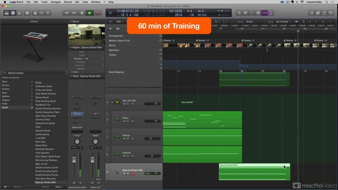The width and height of the screenshot is (338, 190).
Task: Adjust Strings track volume slider
Action: (x=153, y=139)
